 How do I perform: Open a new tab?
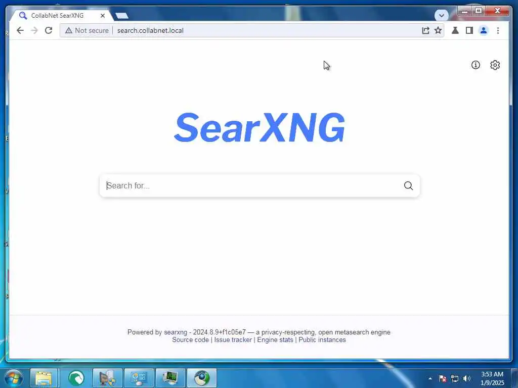(122, 16)
